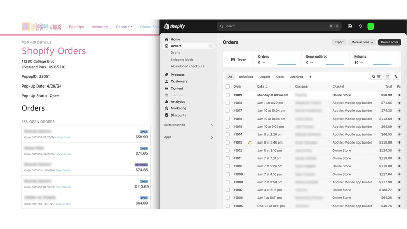View Details for order 1011801

pos(63,171)
